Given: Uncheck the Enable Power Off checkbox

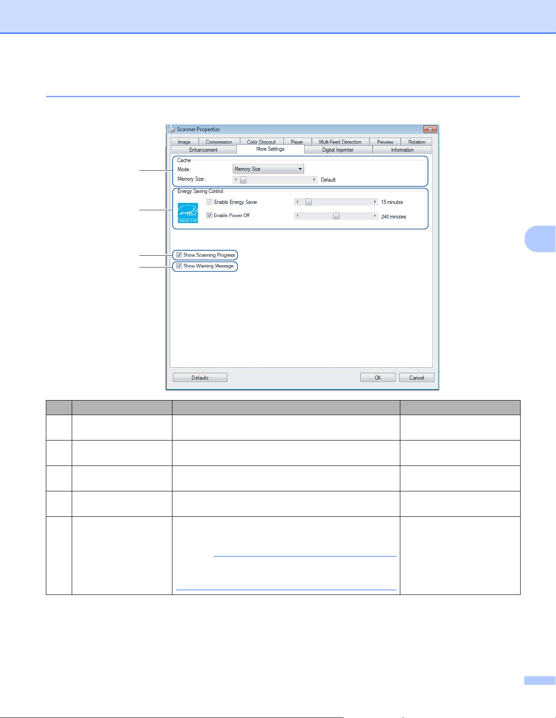Looking at the screenshot, I should (209, 215).
